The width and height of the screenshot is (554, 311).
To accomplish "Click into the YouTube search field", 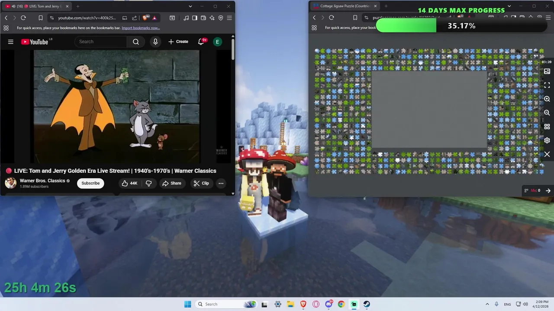I will 100,41.
